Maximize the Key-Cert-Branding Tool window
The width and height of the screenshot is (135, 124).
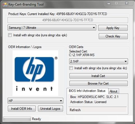click(116, 3)
